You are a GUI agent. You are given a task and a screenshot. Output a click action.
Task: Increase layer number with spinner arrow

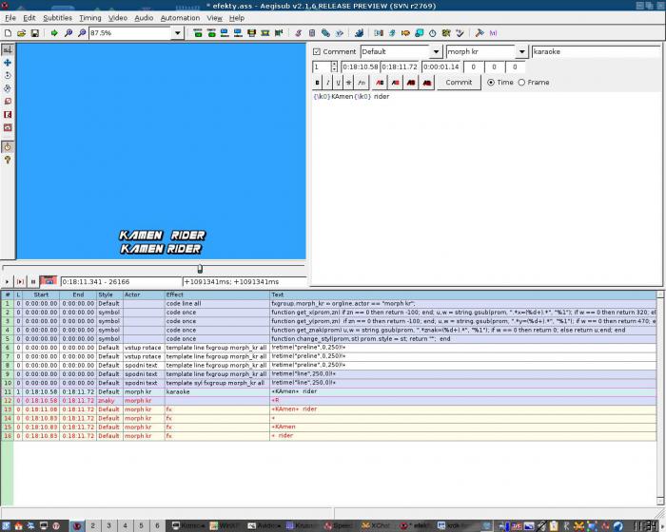click(x=334, y=64)
